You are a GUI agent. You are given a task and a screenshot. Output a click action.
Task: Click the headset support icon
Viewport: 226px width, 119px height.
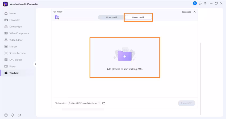[200, 3]
